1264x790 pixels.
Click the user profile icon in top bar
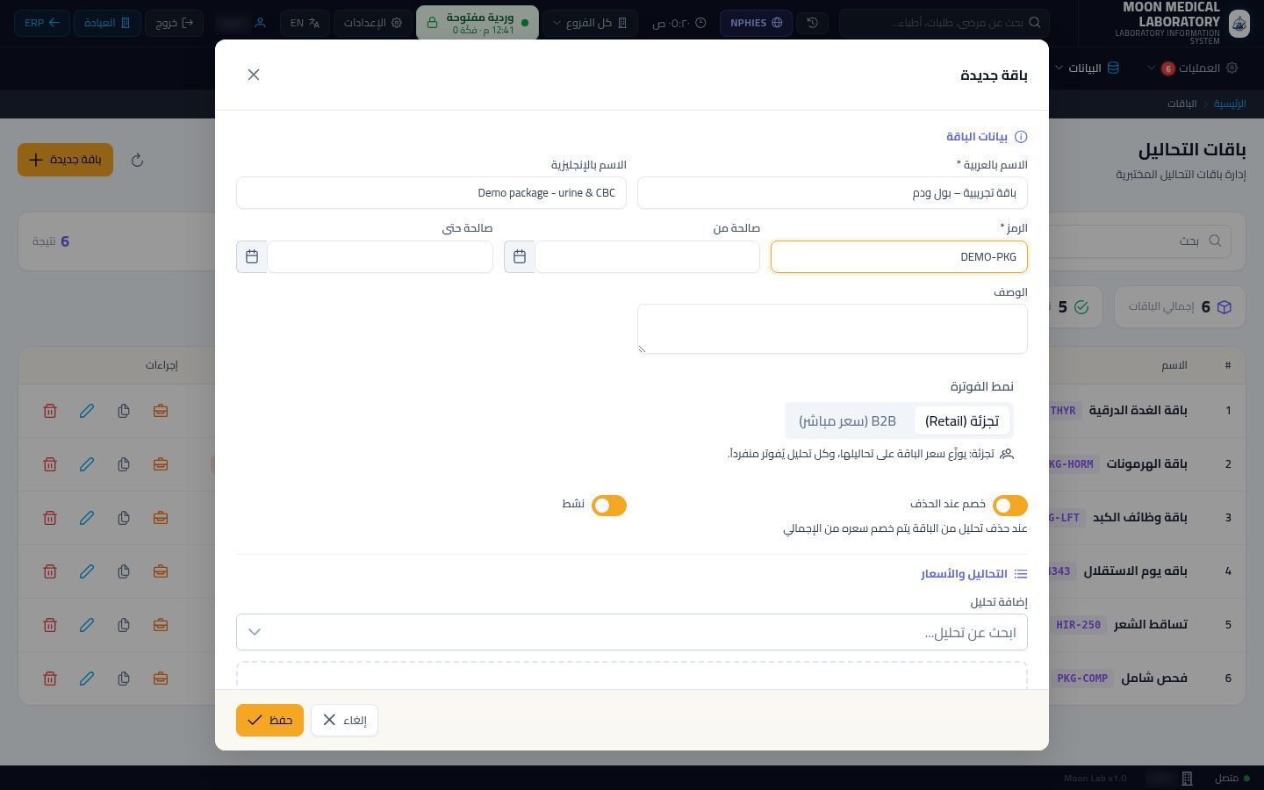pyautogui.click(x=260, y=23)
